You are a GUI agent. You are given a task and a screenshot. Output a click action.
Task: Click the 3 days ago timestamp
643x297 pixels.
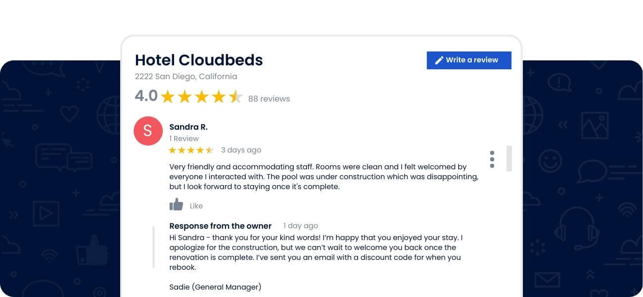[241, 150]
